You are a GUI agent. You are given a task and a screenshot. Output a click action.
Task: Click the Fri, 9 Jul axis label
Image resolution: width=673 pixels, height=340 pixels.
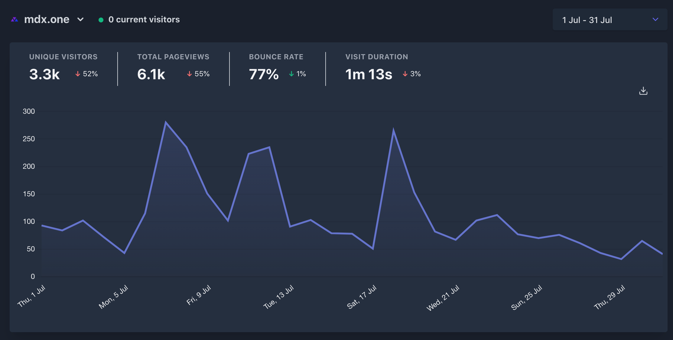199,295
